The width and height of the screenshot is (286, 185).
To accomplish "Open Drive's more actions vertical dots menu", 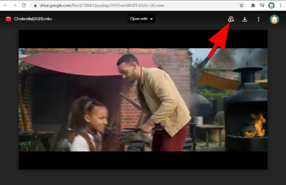I will [x=258, y=19].
